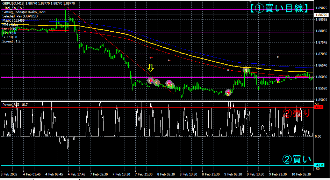Select the leftmost red-arrow trade entry marker
The image size is (330, 180).
150,80
